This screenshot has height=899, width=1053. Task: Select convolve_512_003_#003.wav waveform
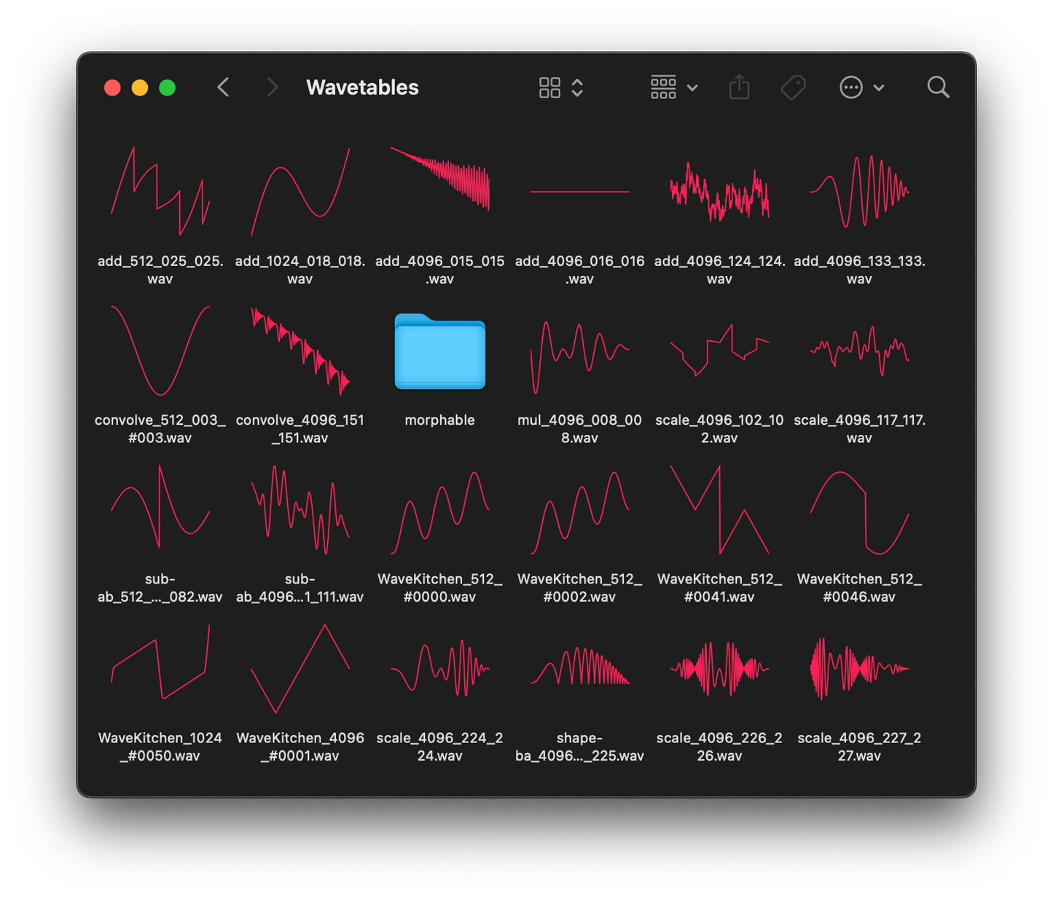pos(160,351)
